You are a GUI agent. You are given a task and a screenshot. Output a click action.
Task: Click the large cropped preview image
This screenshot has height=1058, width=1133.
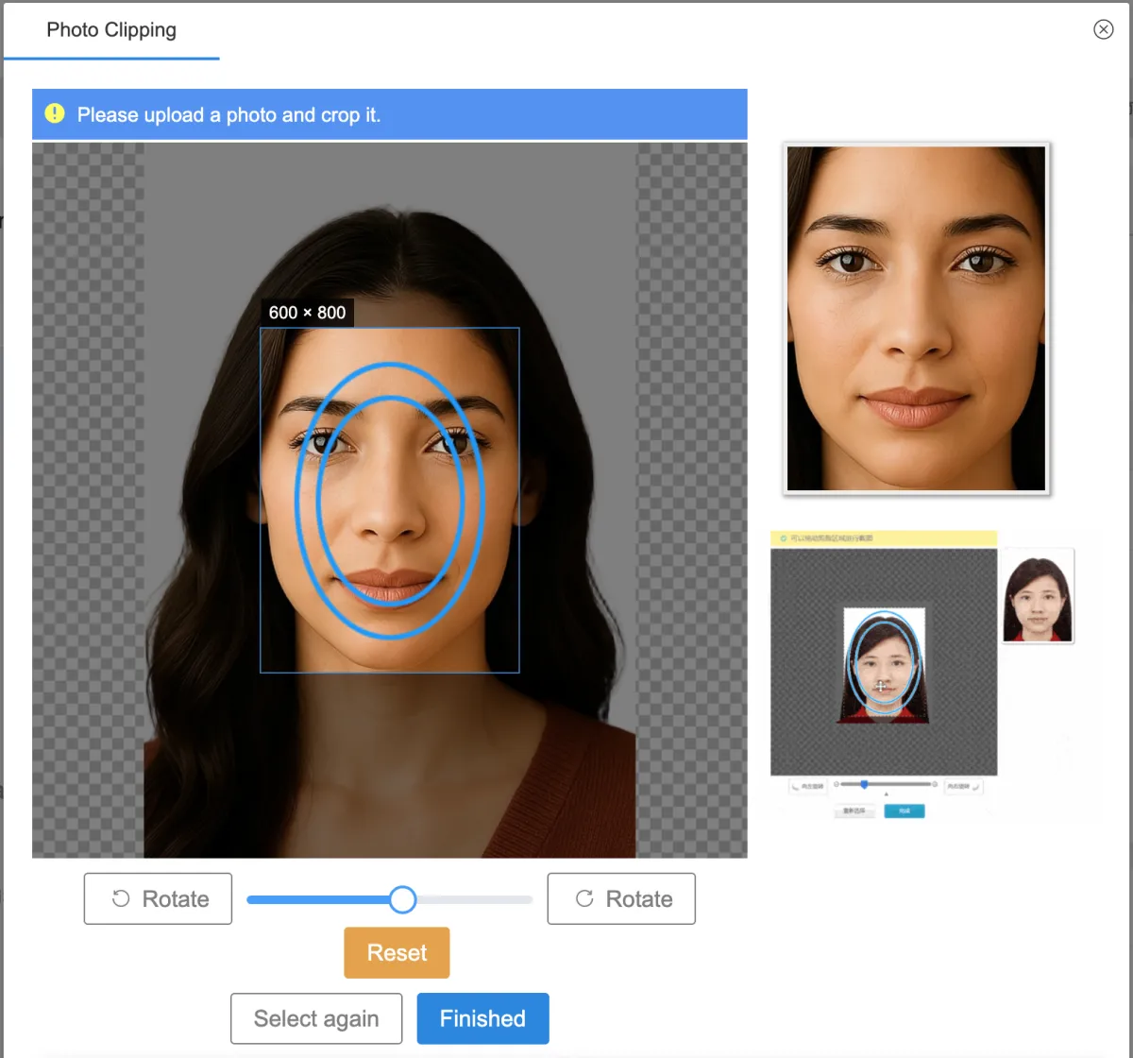916,318
